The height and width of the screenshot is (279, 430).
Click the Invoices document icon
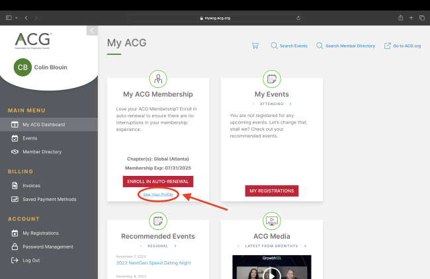point(15,186)
